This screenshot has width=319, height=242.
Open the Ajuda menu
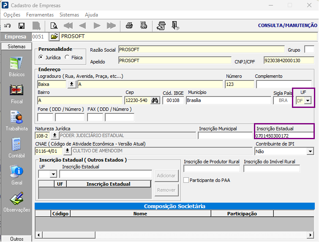point(91,15)
